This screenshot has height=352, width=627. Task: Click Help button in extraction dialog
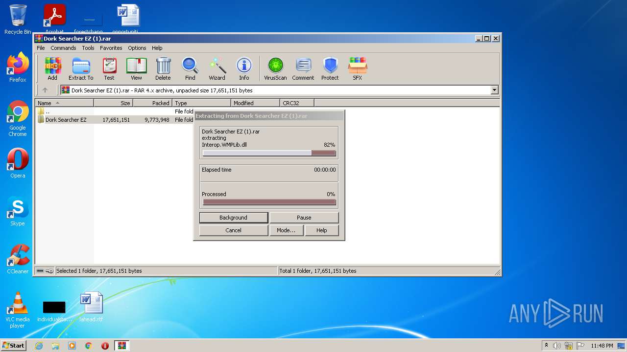tap(322, 230)
